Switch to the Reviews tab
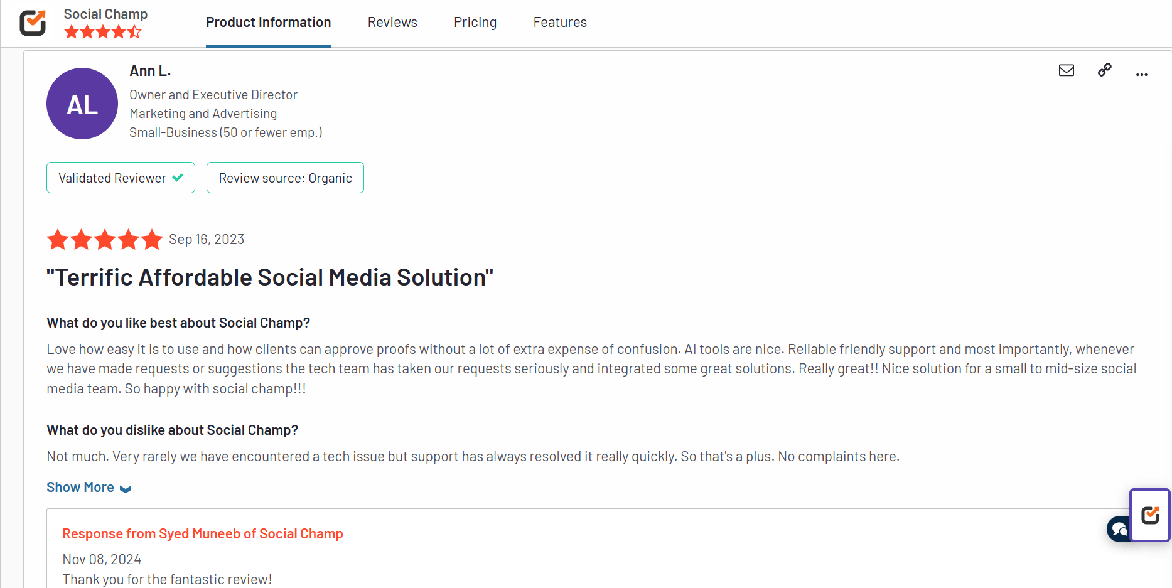This screenshot has width=1172, height=588. pyautogui.click(x=392, y=23)
